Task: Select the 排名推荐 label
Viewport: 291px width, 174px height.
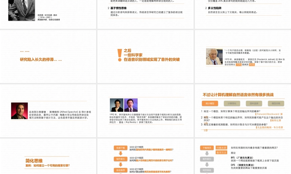Action: pos(121,170)
